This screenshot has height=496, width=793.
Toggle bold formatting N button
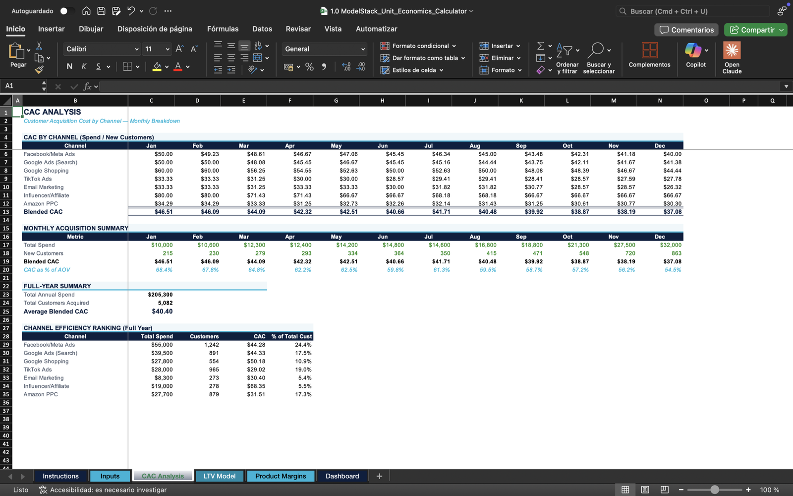tap(69, 66)
